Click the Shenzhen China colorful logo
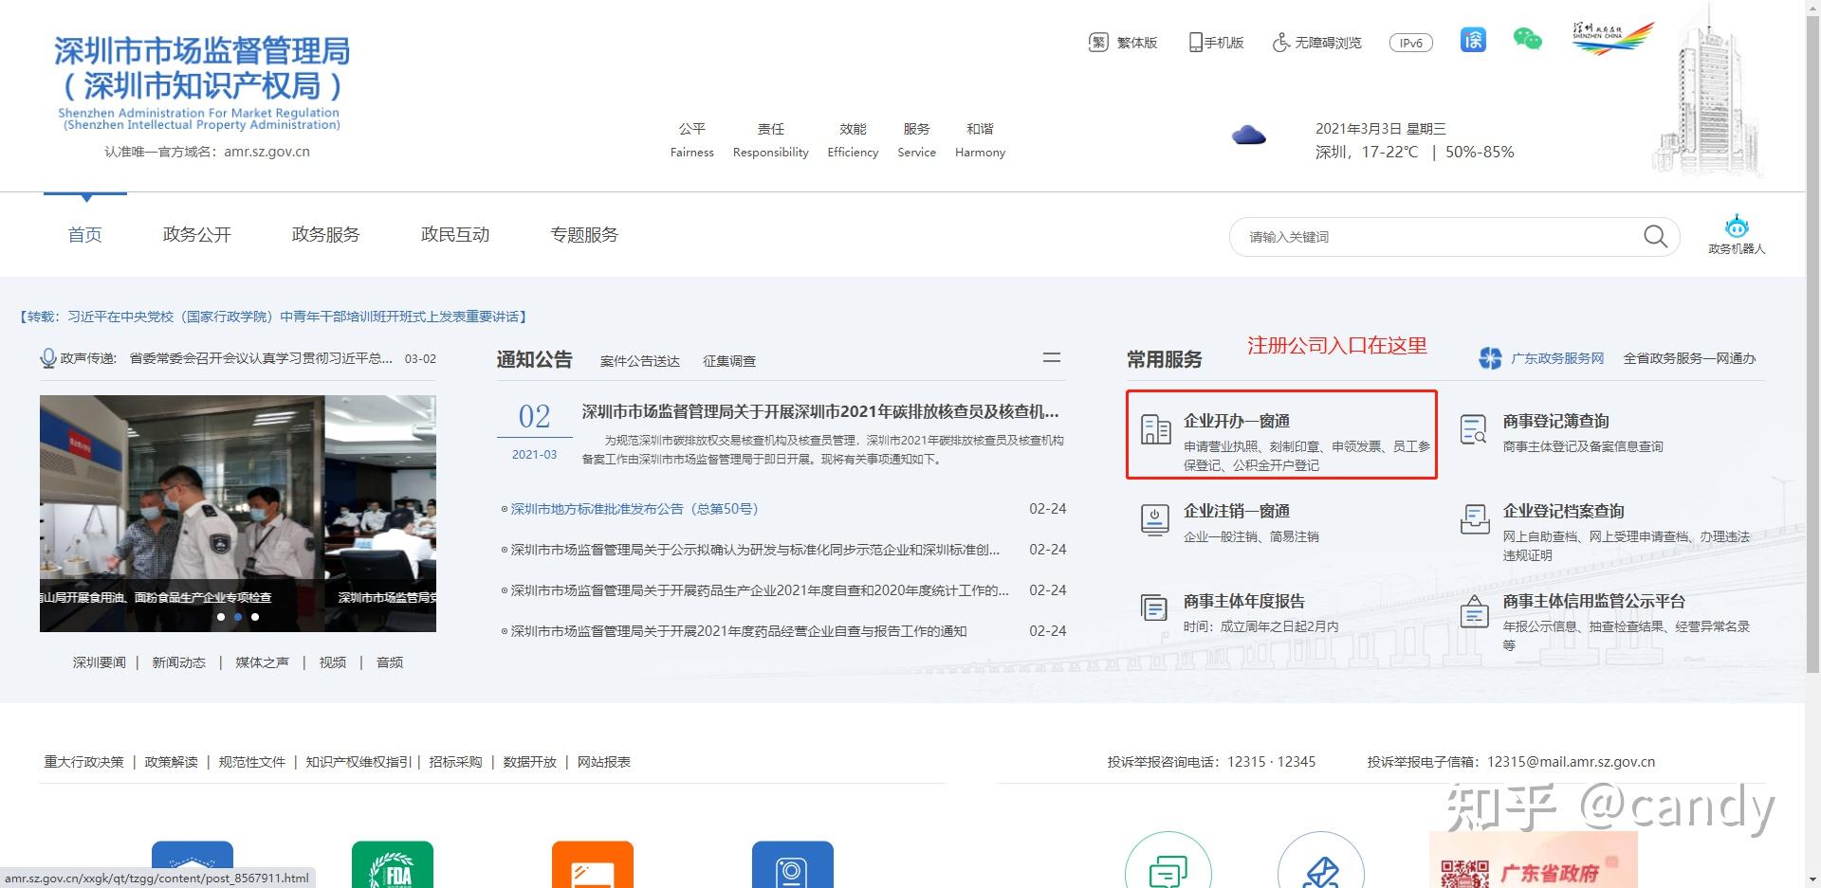 click(x=1612, y=38)
